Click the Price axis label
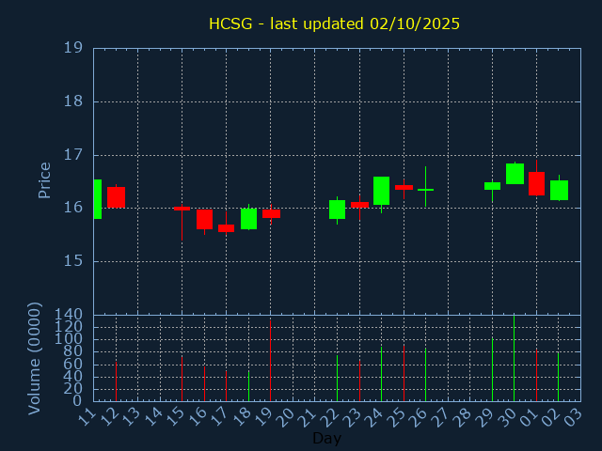602x451 pixels. point(44,179)
